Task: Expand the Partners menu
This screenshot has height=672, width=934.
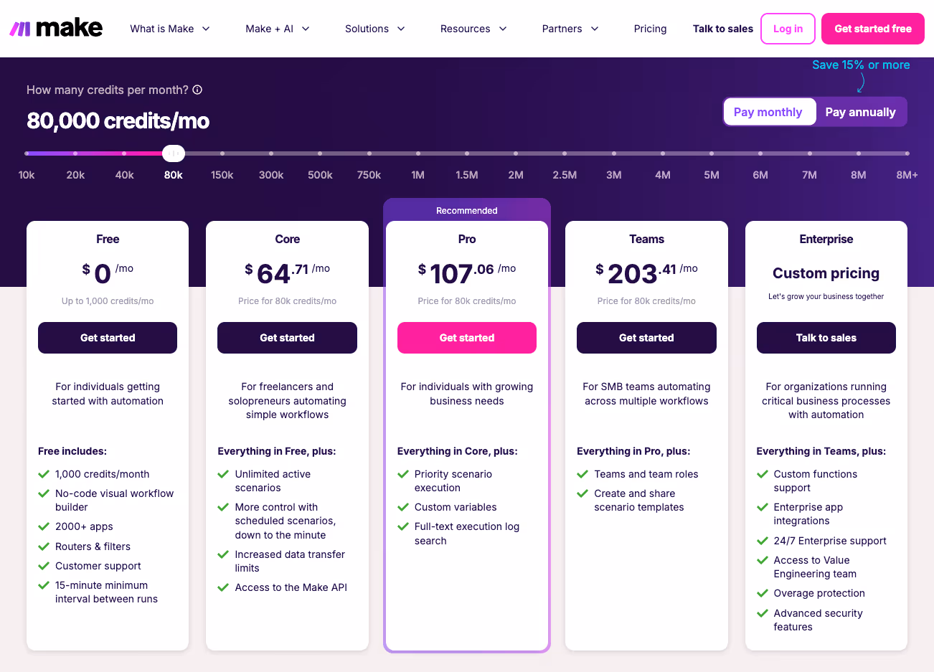Action: click(570, 29)
